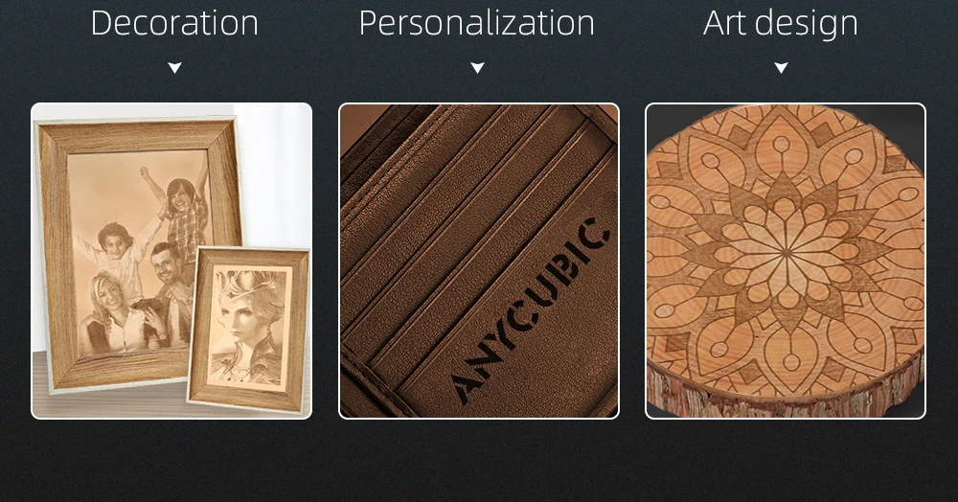
Task: Select the Decoration heading
Action: click(174, 23)
